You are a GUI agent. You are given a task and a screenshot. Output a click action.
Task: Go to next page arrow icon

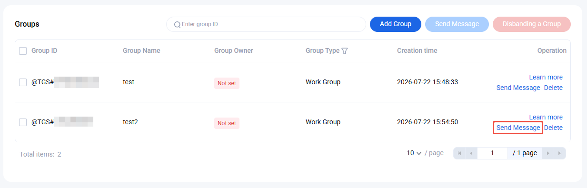pos(548,153)
